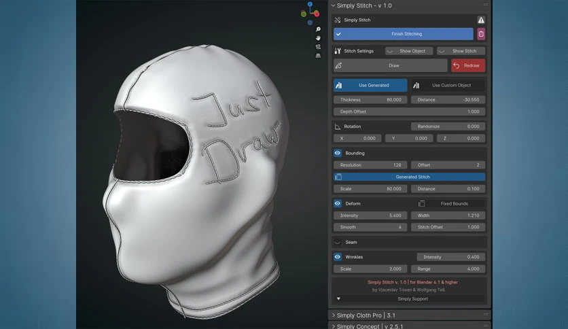Viewport: 568px width, 329px height.
Task: Click the Generated Stitch Distance 0.100 field
Action: point(448,189)
